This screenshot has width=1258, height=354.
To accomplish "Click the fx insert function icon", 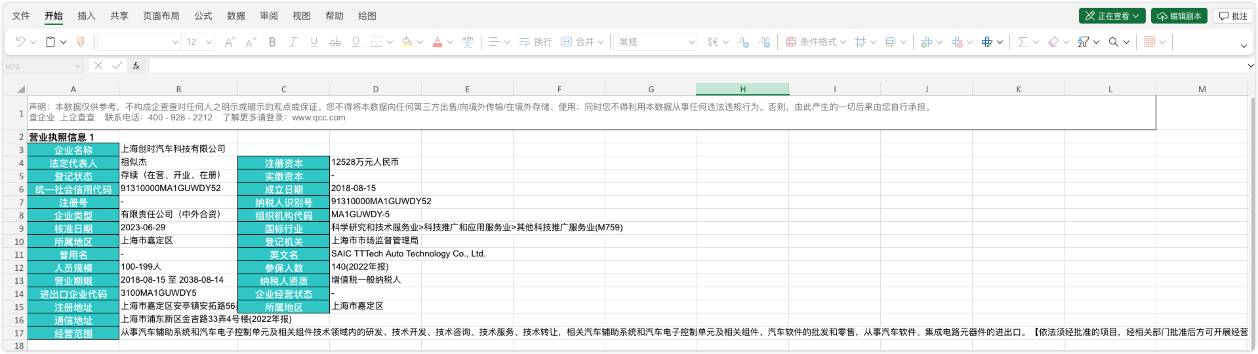I will tap(136, 65).
